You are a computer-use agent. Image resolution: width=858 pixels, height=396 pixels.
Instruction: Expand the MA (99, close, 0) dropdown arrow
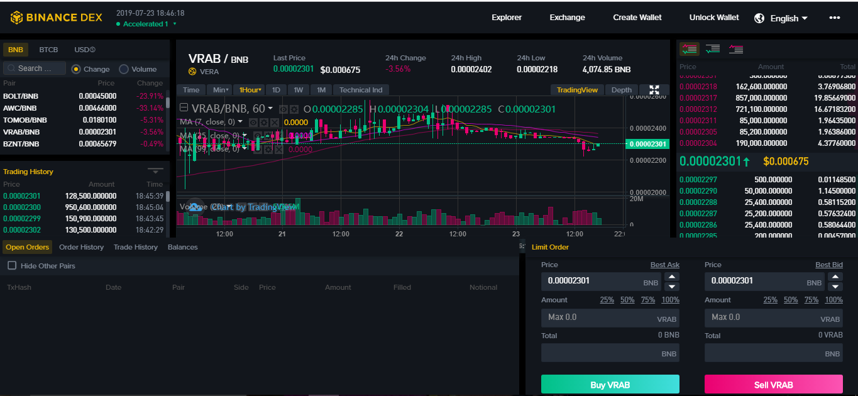coord(245,150)
